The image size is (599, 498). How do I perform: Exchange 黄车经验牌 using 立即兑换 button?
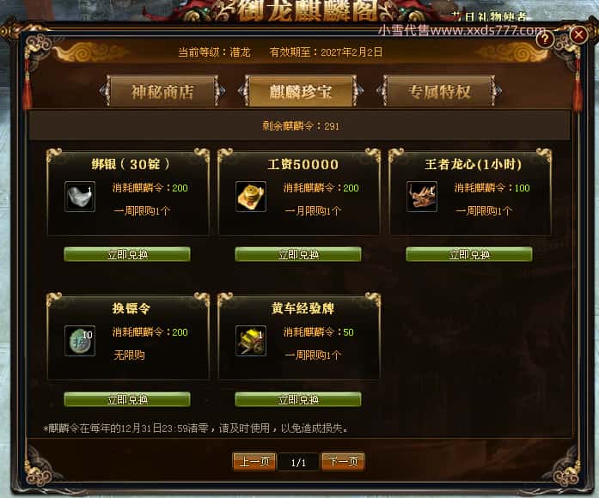point(298,399)
